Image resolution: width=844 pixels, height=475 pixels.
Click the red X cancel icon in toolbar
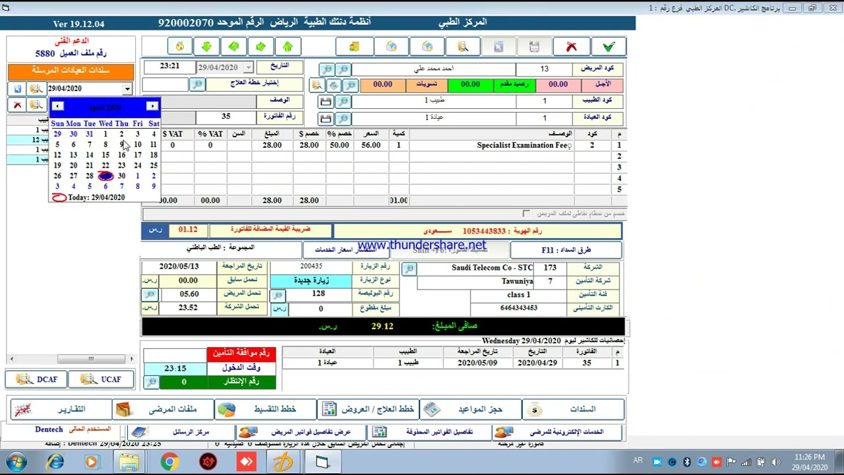tap(572, 47)
